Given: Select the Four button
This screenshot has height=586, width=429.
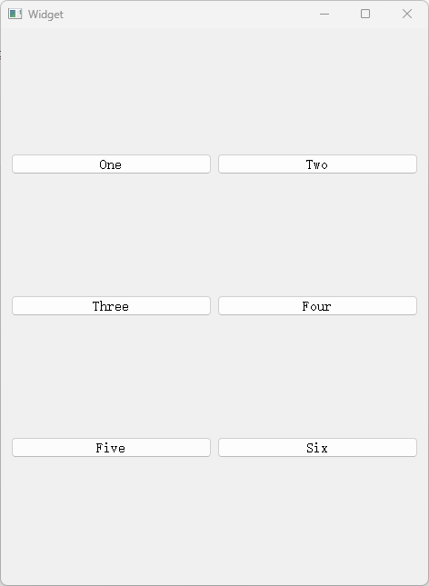Looking at the screenshot, I should (x=317, y=305).
